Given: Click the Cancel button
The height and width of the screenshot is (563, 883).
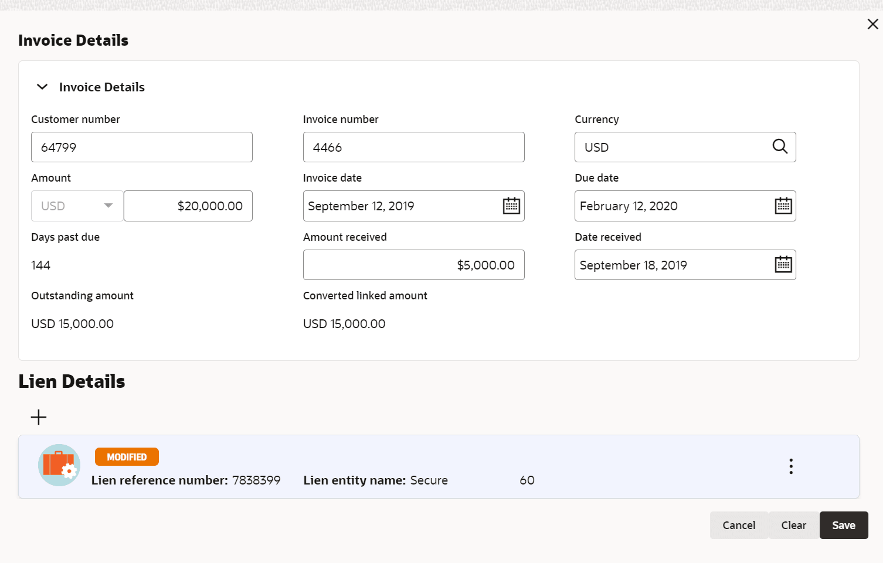Looking at the screenshot, I should [x=739, y=526].
